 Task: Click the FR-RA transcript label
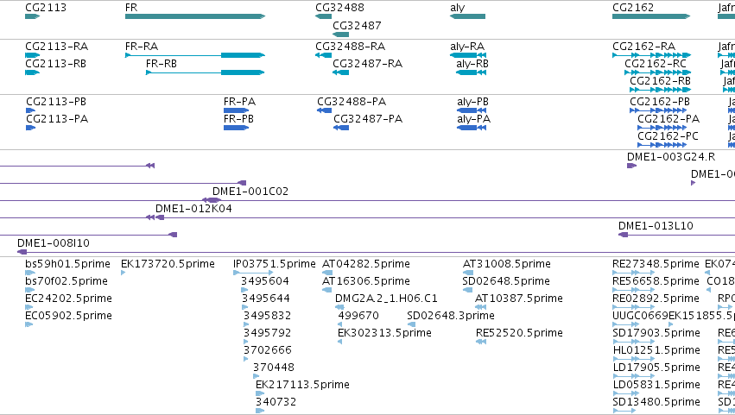click(142, 47)
